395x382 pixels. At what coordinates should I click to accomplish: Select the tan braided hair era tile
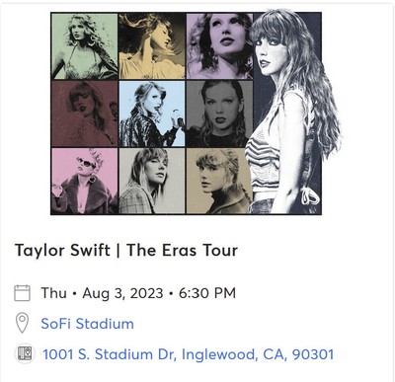[219, 181]
